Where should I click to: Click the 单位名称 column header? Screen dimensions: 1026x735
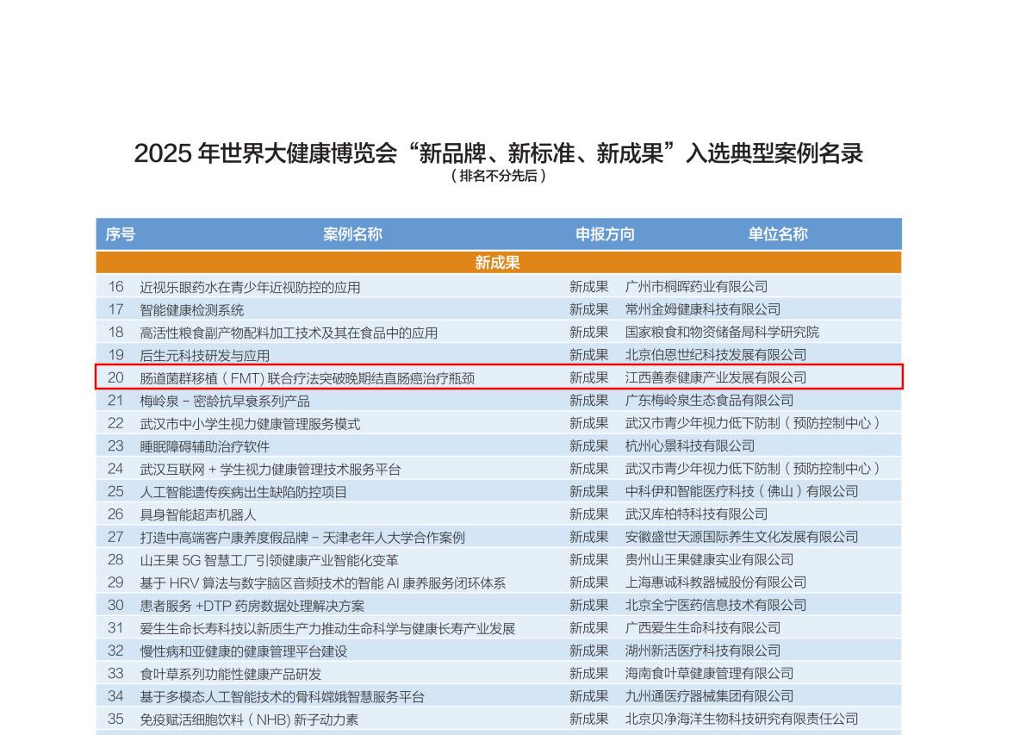[x=778, y=234]
